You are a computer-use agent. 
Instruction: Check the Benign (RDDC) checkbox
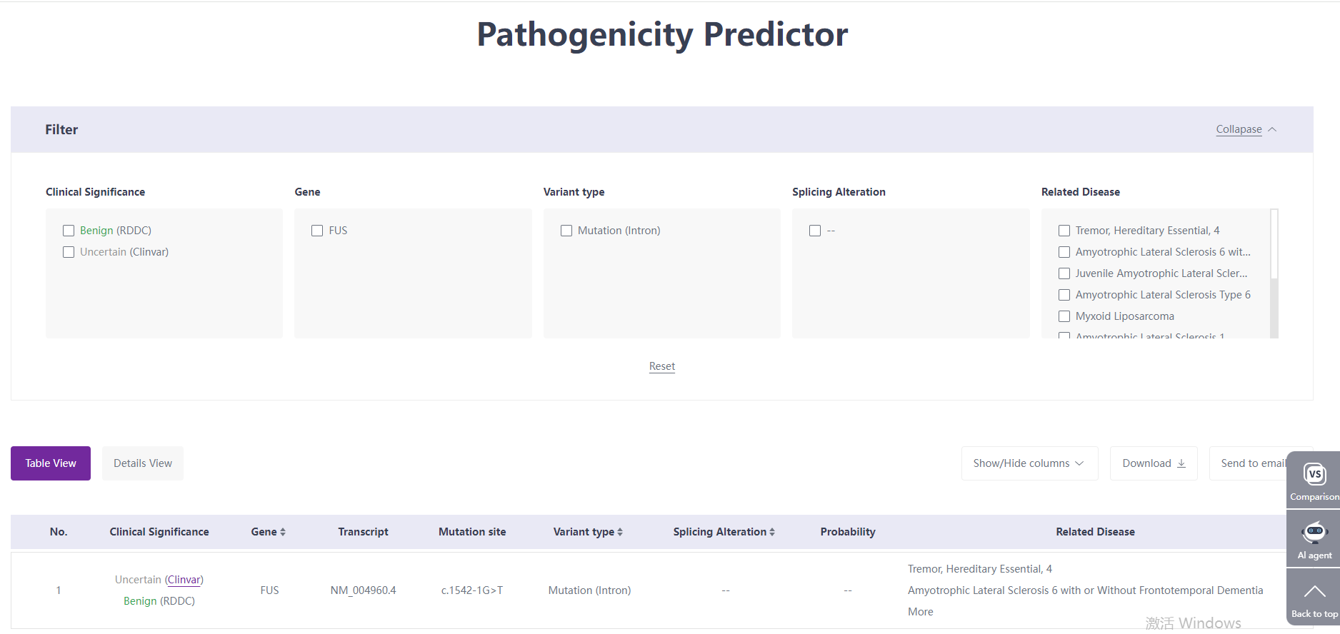point(69,231)
